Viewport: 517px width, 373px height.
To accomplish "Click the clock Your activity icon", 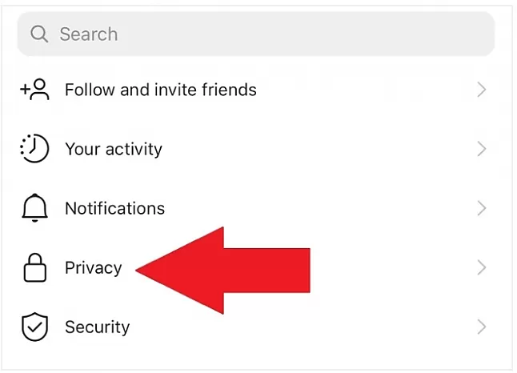I will tap(34, 148).
